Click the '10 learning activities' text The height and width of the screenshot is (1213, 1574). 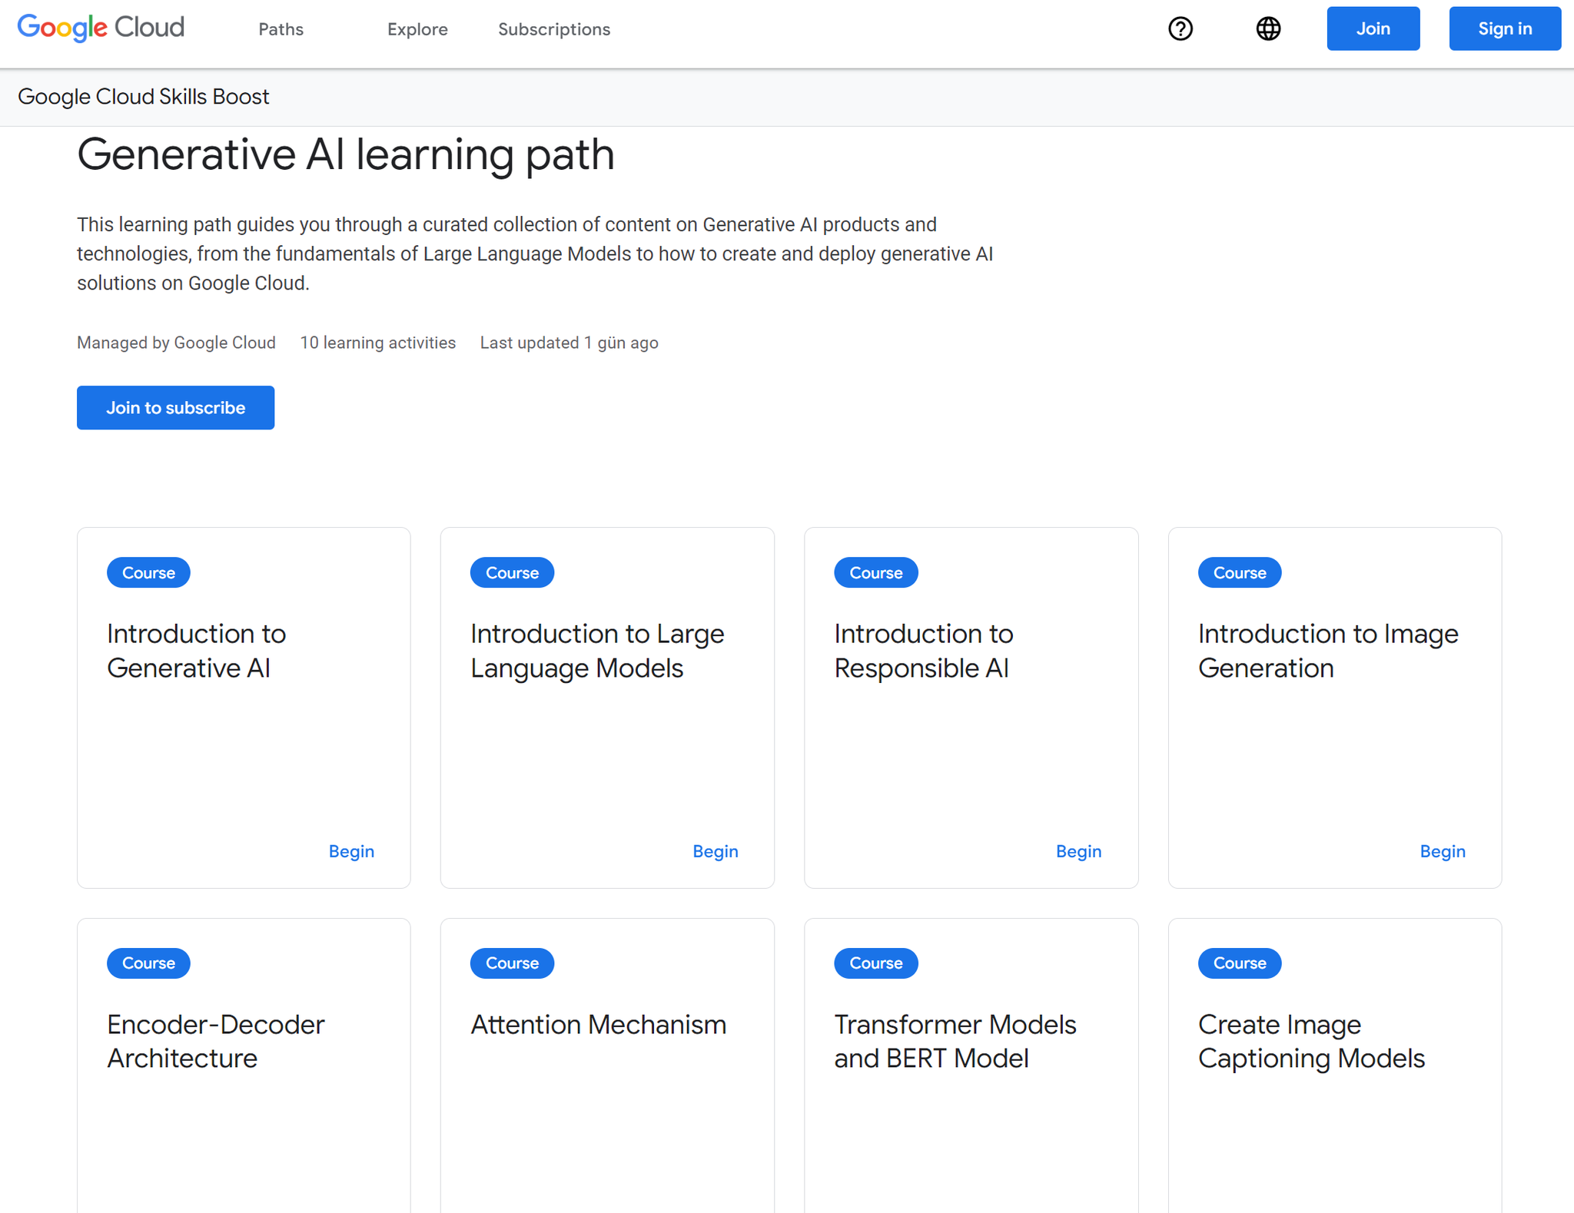click(x=377, y=343)
